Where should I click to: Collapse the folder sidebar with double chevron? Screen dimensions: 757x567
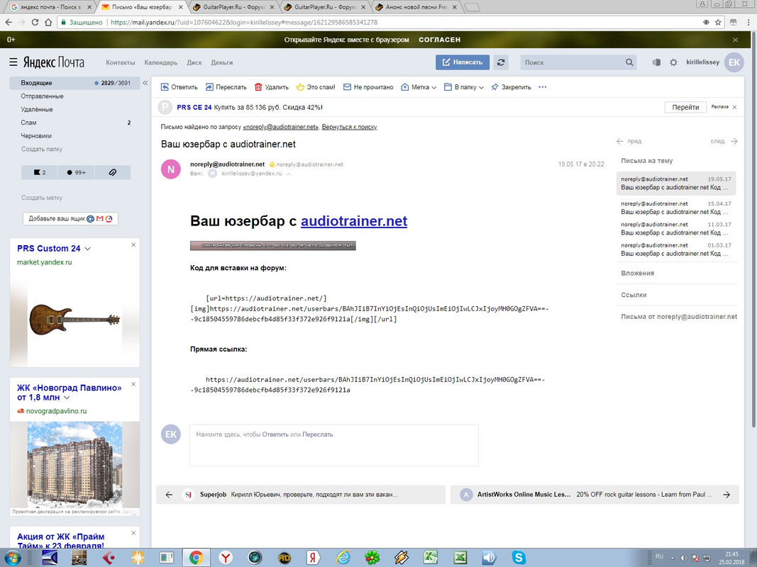pos(145,83)
